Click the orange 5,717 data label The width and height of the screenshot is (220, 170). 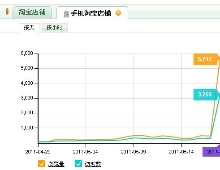click(205, 59)
